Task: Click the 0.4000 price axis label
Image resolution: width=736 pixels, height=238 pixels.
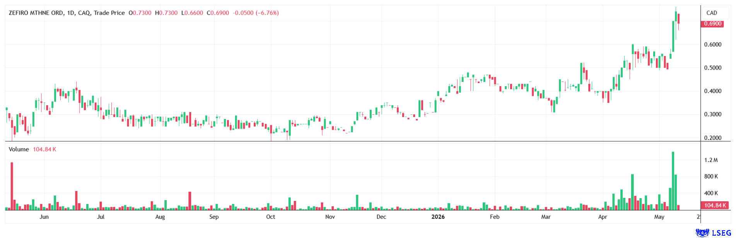Action: click(x=712, y=91)
